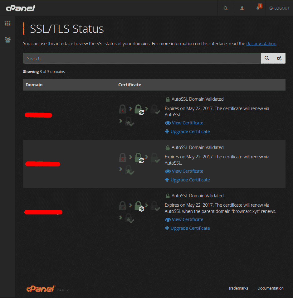View Certificate for the first domain
This screenshot has width=293, height=298.
pyautogui.click(x=187, y=123)
